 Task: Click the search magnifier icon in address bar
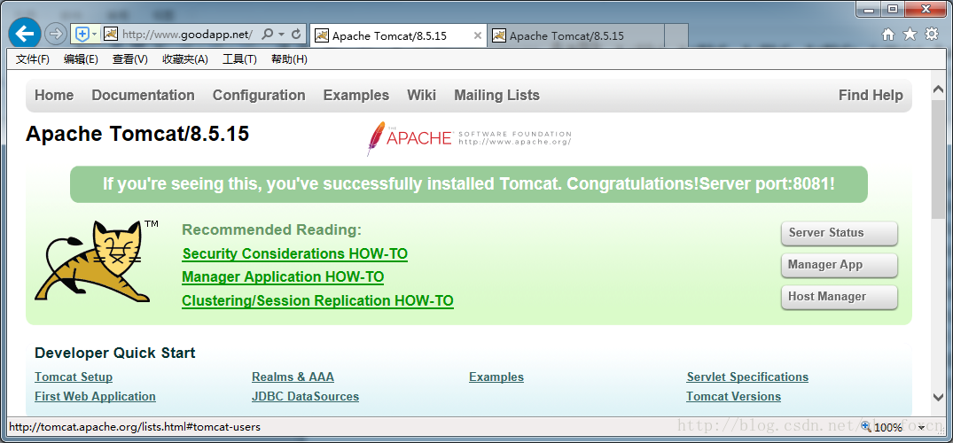268,35
